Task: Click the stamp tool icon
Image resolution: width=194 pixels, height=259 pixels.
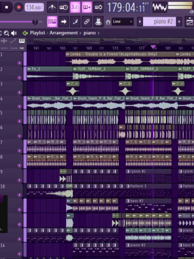Action: [98, 22]
